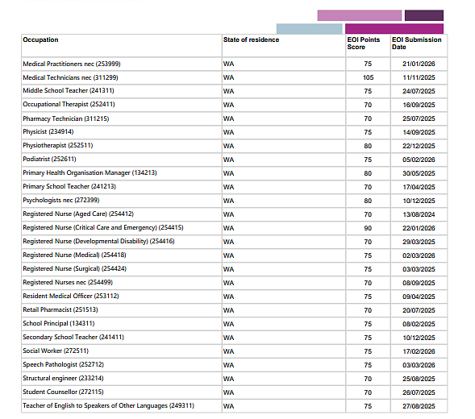
Task: Click the EOI Submission Date header
Action: click(417, 44)
